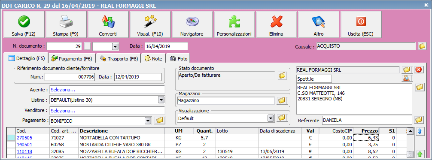
Task: Open the Altro options book icon
Action: (x=319, y=25)
